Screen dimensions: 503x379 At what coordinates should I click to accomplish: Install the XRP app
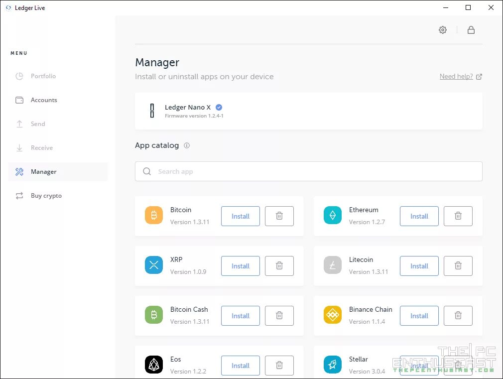click(240, 266)
